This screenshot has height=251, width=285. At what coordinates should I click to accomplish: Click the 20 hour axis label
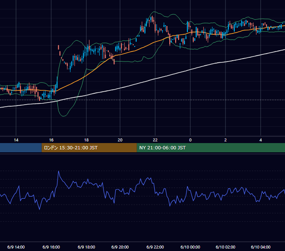click(x=120, y=140)
